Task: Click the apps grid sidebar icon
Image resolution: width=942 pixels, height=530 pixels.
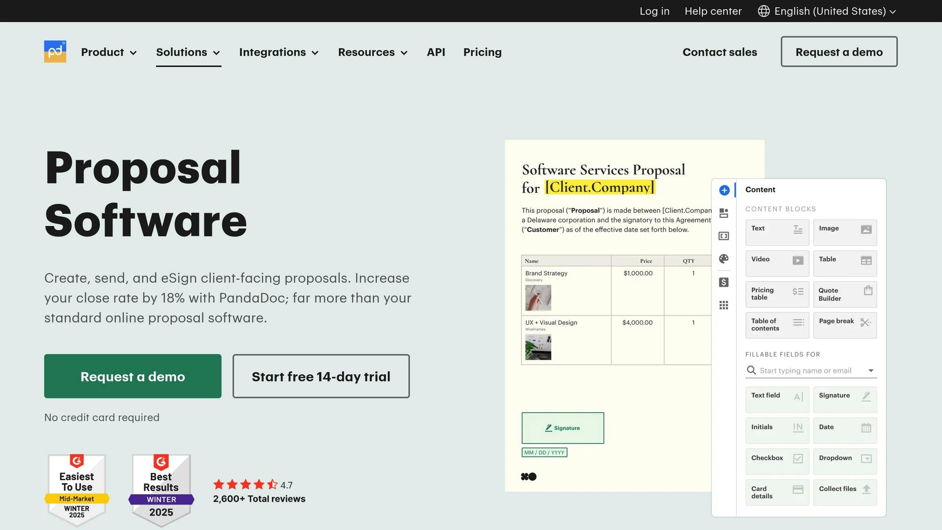Action: pyautogui.click(x=724, y=305)
